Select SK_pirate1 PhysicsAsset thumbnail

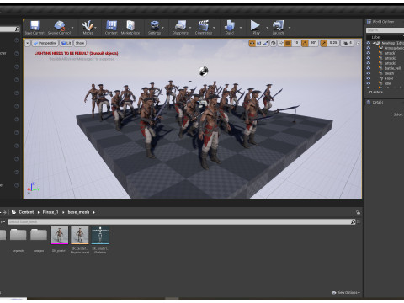coord(80,235)
